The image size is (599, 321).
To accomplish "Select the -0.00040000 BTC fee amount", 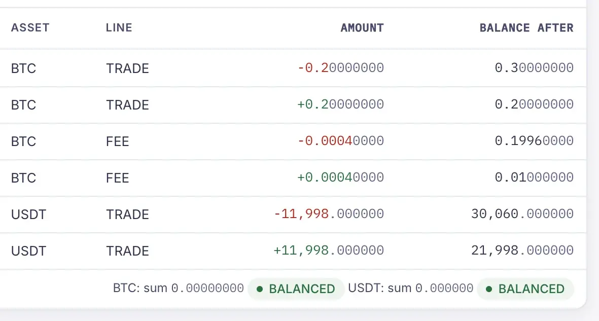I will [340, 140].
